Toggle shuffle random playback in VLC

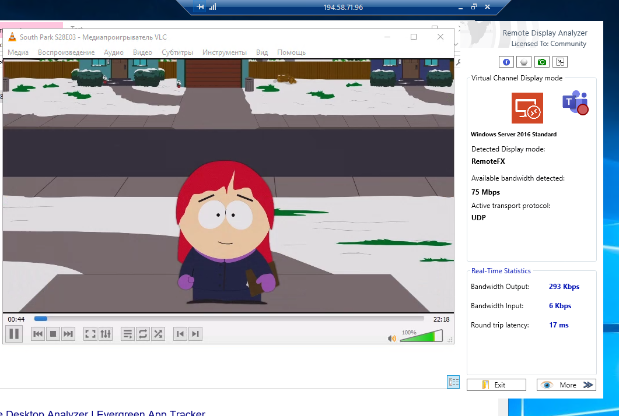(x=158, y=334)
